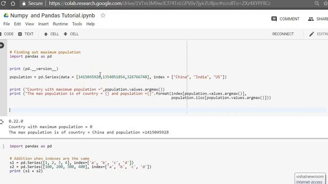The height and width of the screenshot is (184, 328).
Task: Click the RECONNECT button
Action: tap(283, 34)
